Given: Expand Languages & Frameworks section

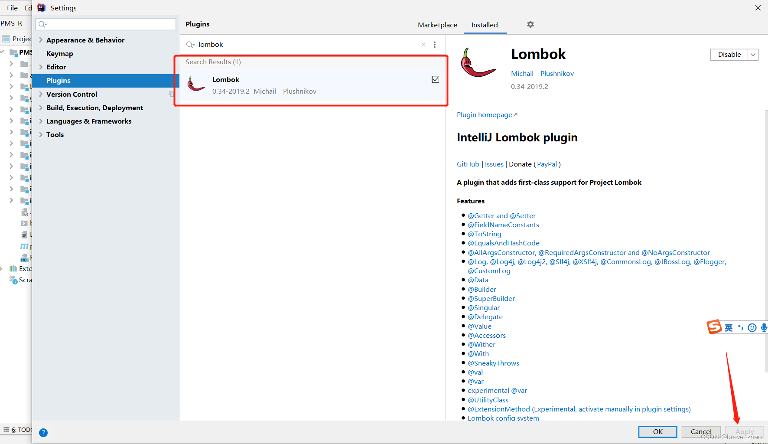Looking at the screenshot, I should pos(41,121).
